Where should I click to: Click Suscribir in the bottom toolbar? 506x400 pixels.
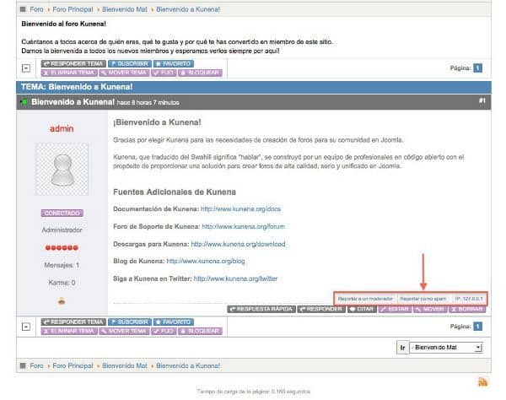pos(130,322)
